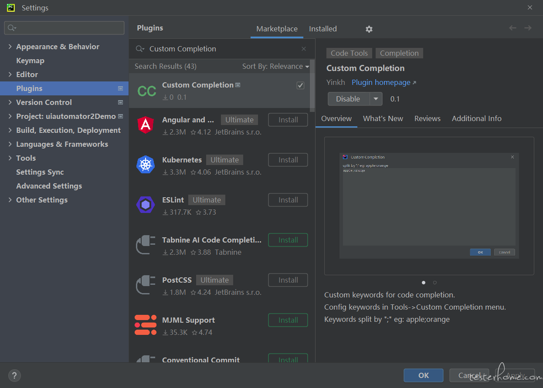
Task: Open the Keymap settings page
Action: click(30, 61)
